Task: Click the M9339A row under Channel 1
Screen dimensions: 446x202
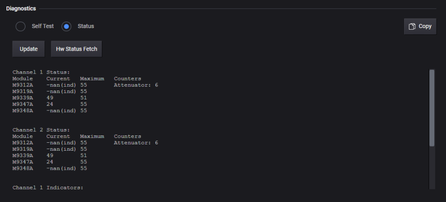Action: (x=50, y=98)
